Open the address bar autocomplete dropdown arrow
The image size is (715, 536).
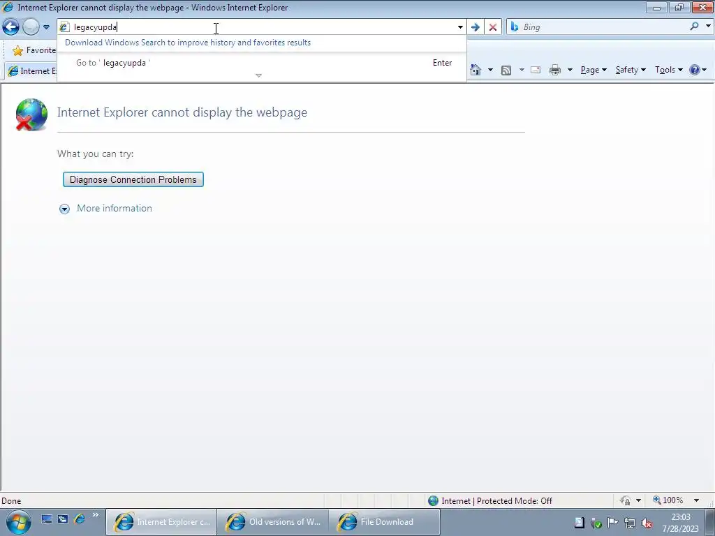[x=460, y=27]
